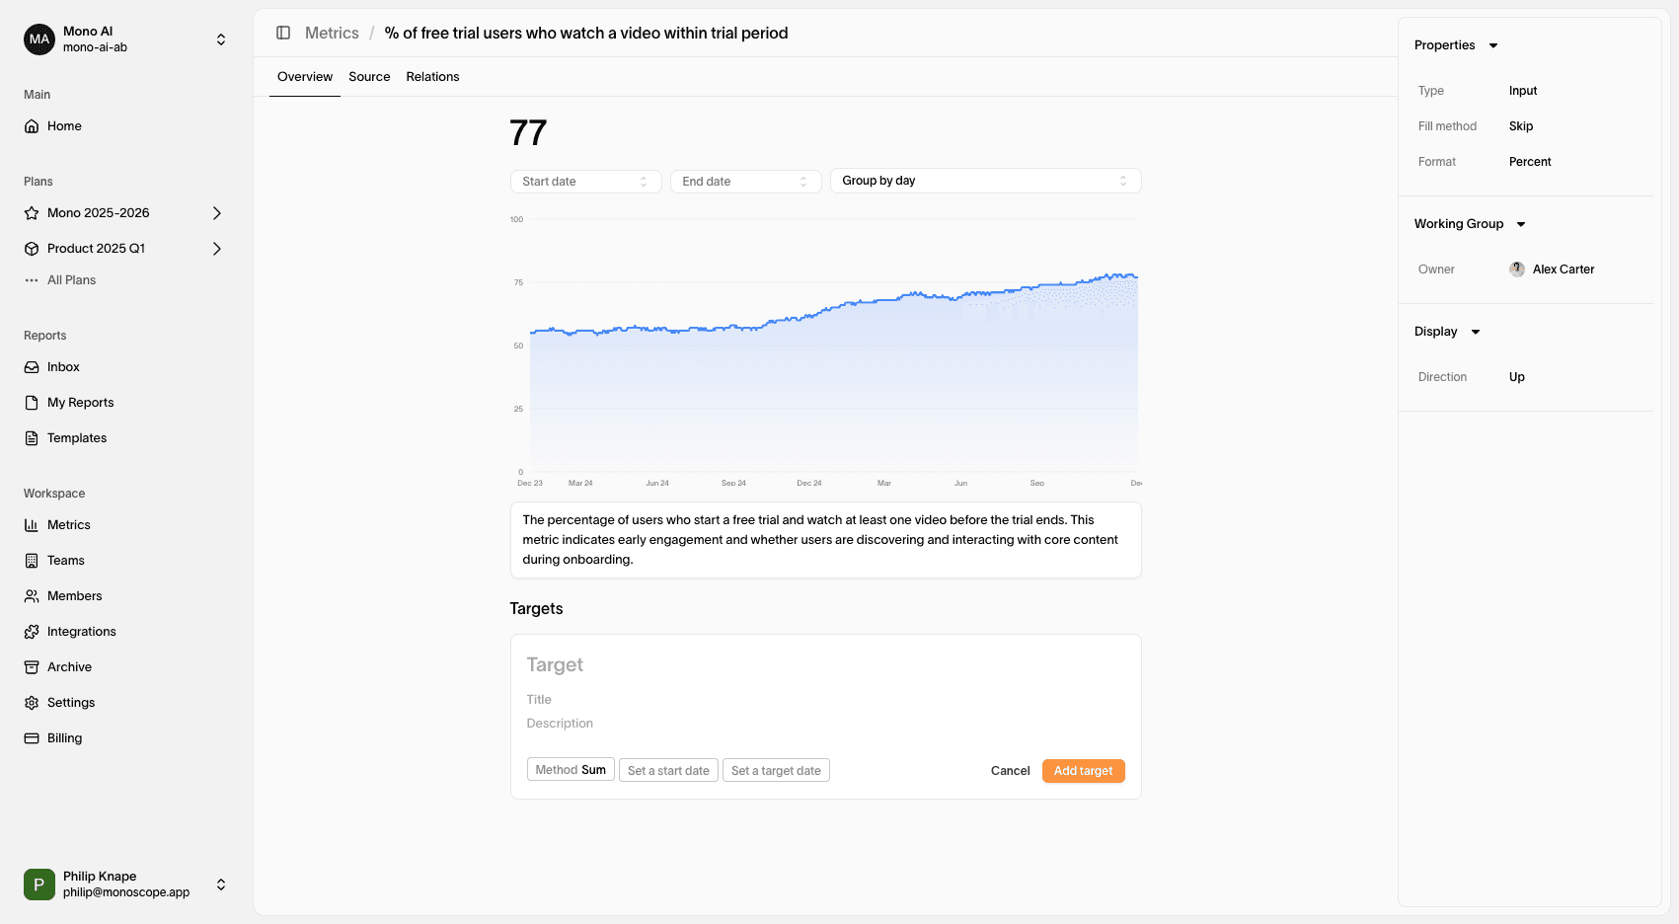Screen dimensions: 1679x924
Task: Click the Metrics bar chart icon
Action: pyautogui.click(x=32, y=525)
